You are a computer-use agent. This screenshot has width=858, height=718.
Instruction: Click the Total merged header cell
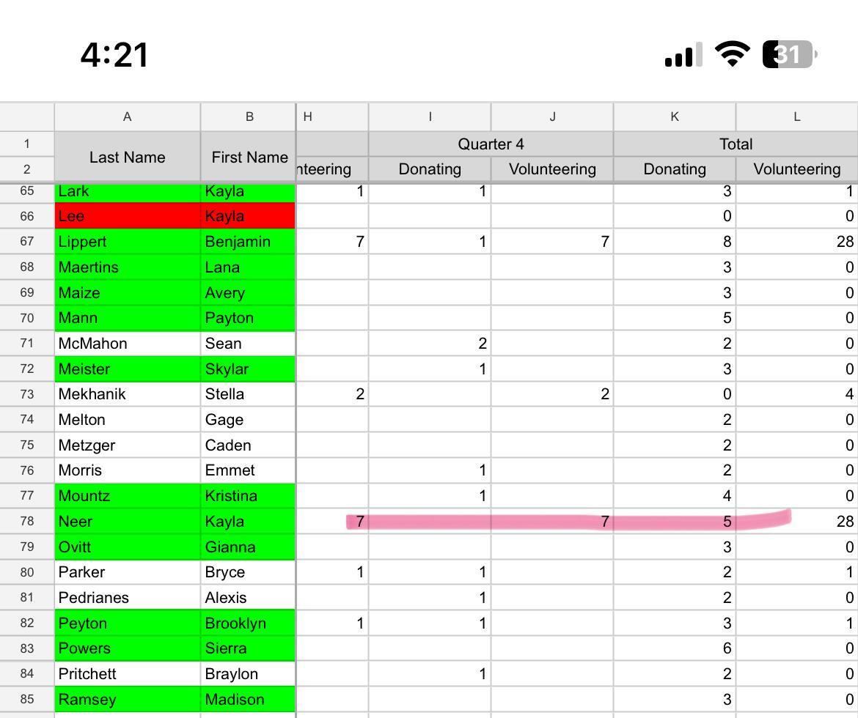(736, 144)
